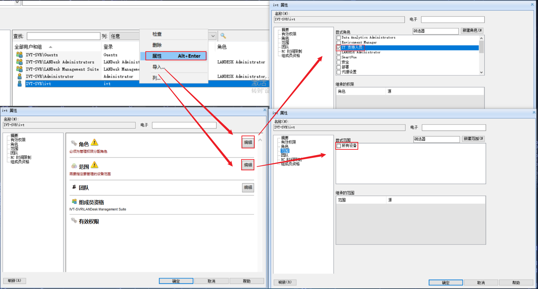Click the search magnifier icon
This screenshot has width=538, height=289.
[x=223, y=36]
